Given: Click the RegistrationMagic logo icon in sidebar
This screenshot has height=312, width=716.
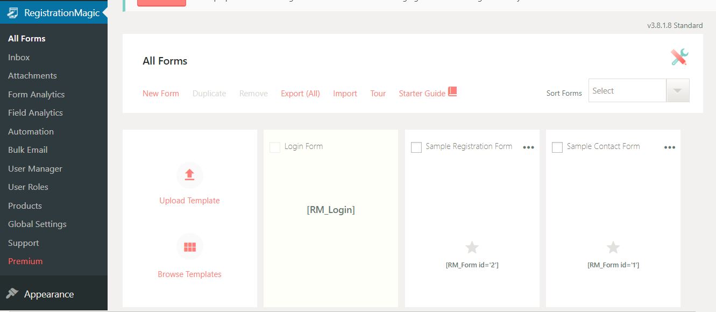Looking at the screenshot, I should click(12, 13).
